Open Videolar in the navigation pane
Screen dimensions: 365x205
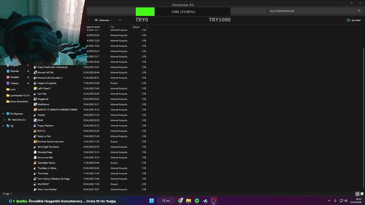[x=15, y=83]
